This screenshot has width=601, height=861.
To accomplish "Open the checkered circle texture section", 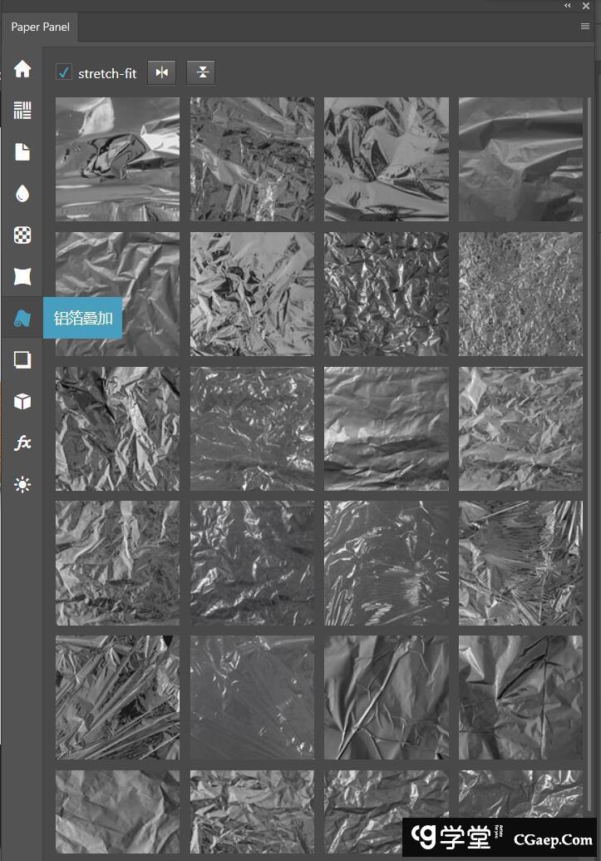I will [x=22, y=235].
